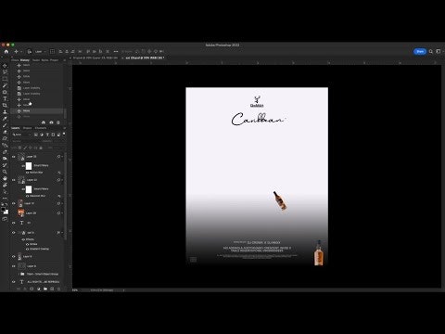Switch to Layers panel tab
The height and width of the screenshot is (334, 445).
15,128
